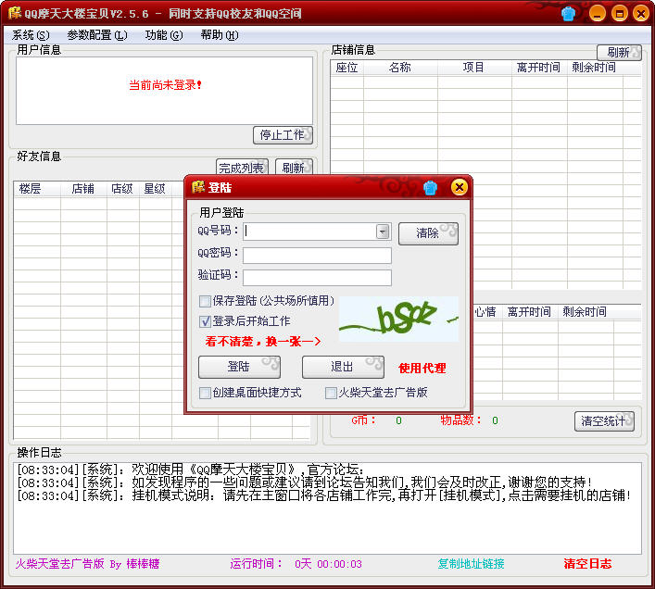The height and width of the screenshot is (589, 655).
Task: Open the 参数配置(L) menu
Action: (97, 35)
